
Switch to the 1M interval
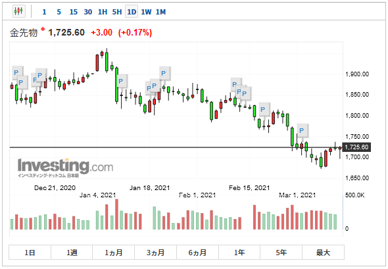pyautogui.click(x=160, y=12)
